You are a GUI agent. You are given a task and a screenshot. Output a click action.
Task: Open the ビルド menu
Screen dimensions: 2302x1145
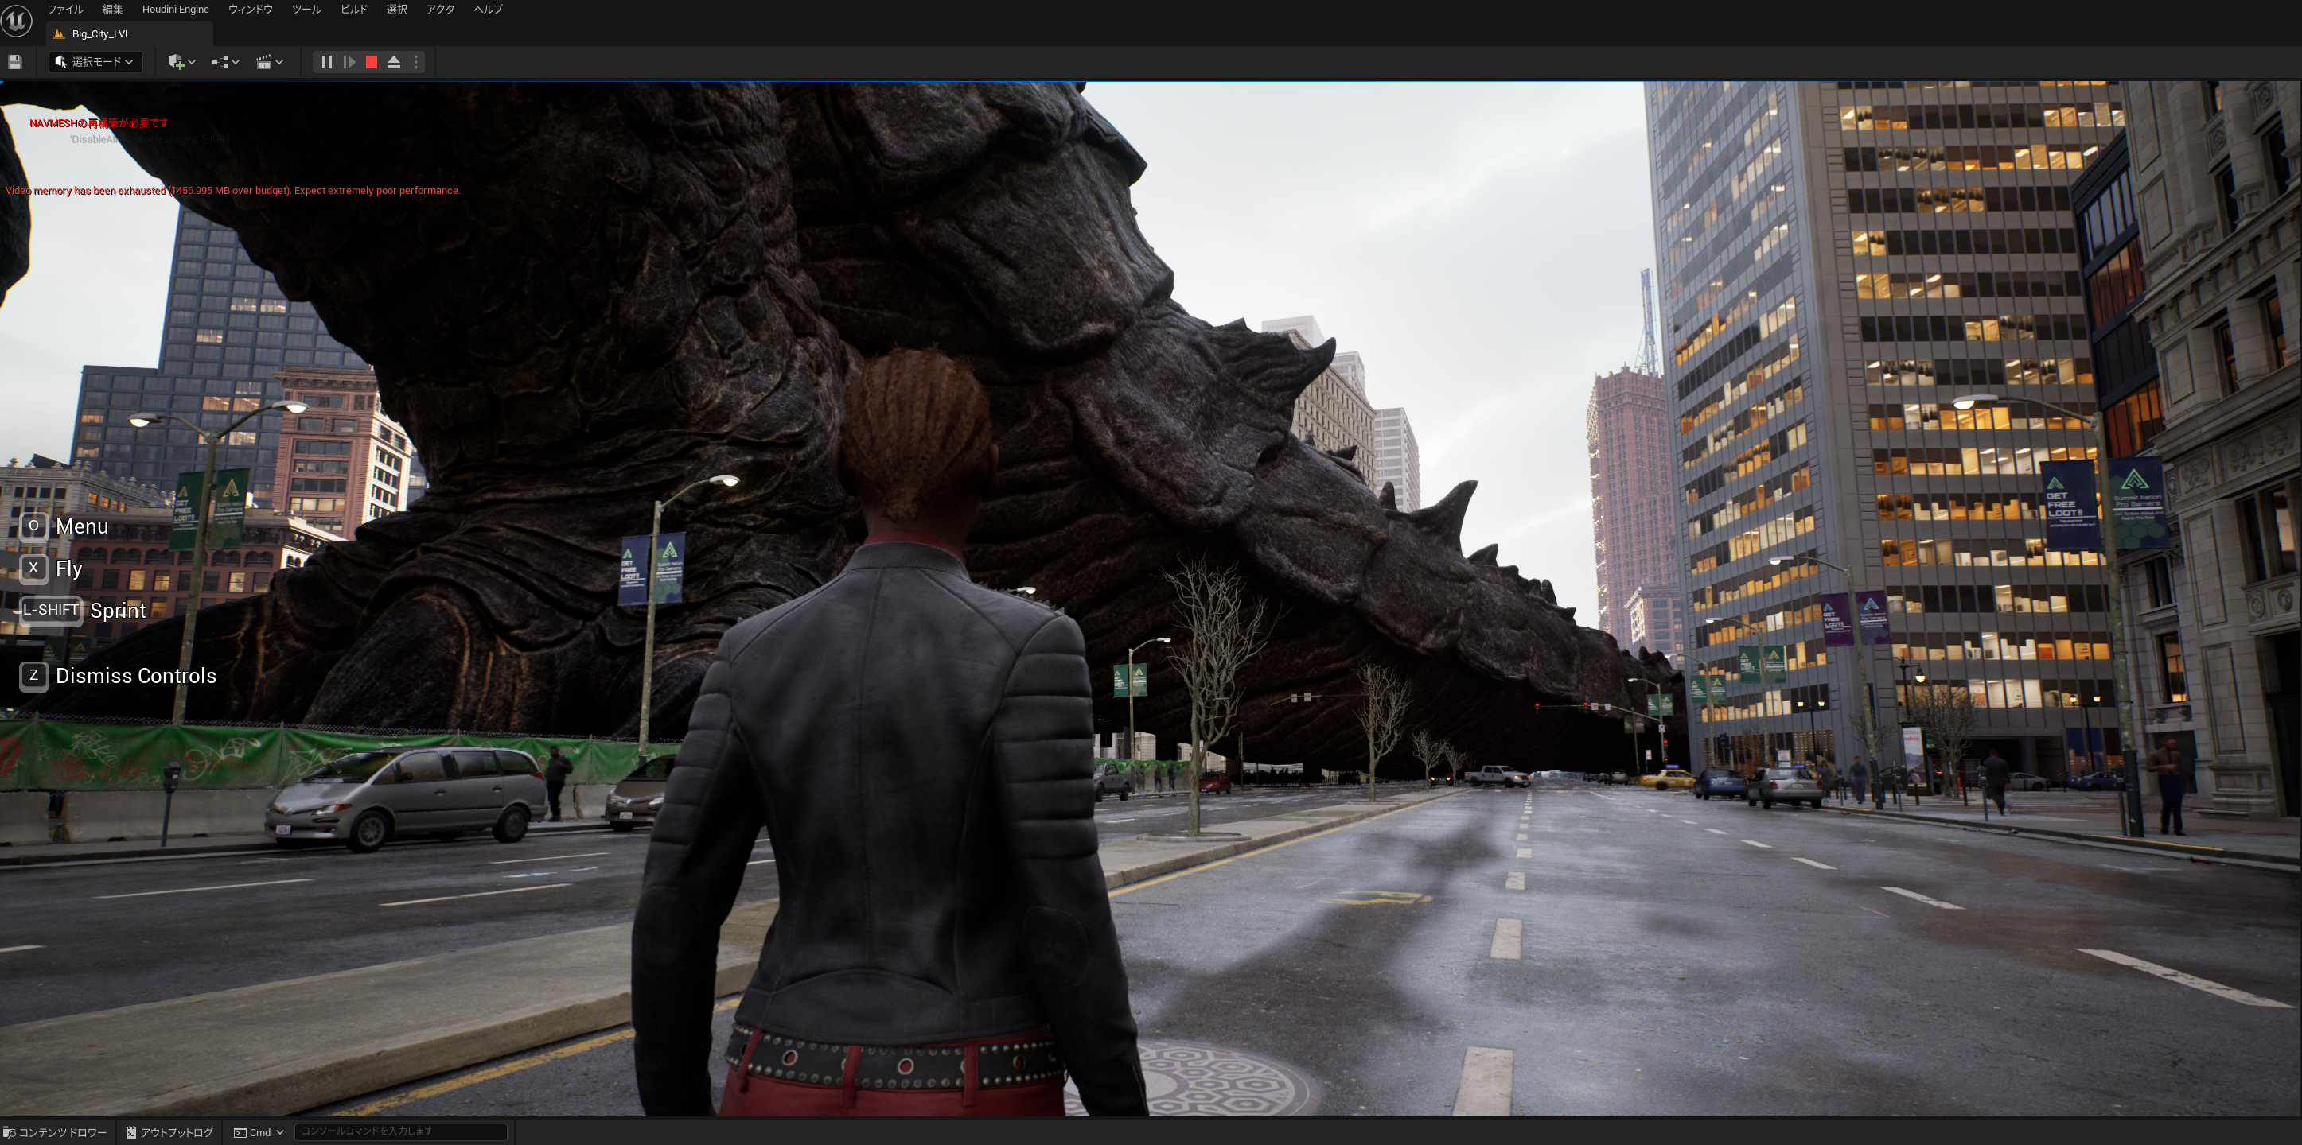354,9
